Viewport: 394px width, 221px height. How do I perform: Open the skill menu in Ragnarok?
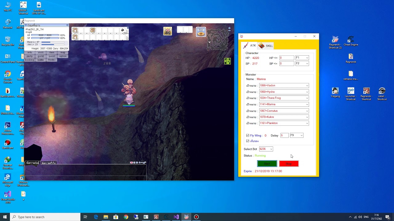[x=41, y=52]
